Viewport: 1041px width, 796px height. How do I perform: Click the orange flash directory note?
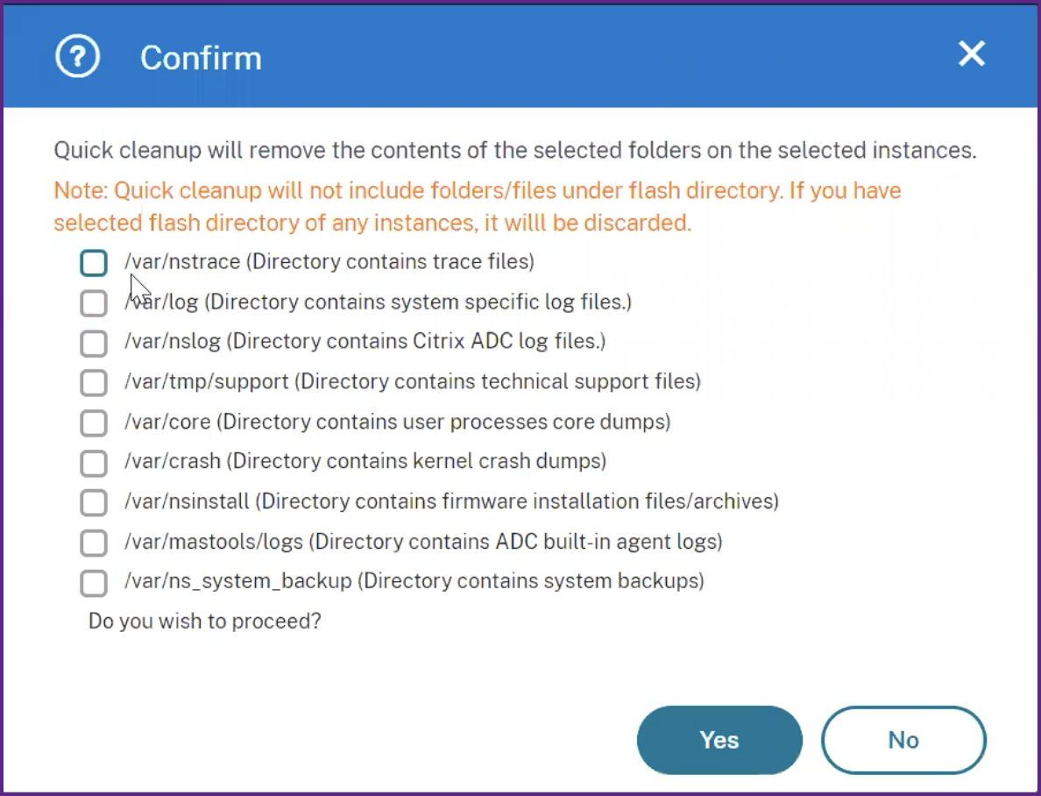pos(478,207)
